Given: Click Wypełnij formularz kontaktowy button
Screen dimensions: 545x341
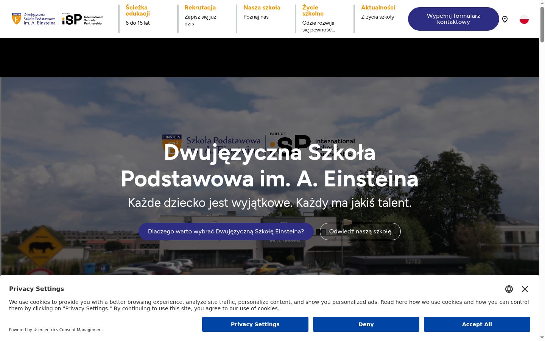Looking at the screenshot, I should [453, 19].
